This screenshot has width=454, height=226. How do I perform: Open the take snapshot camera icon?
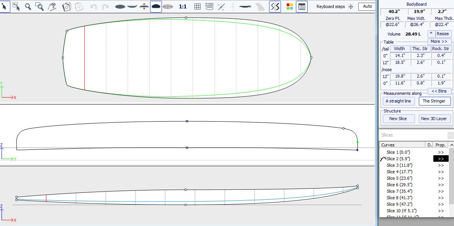67,7
